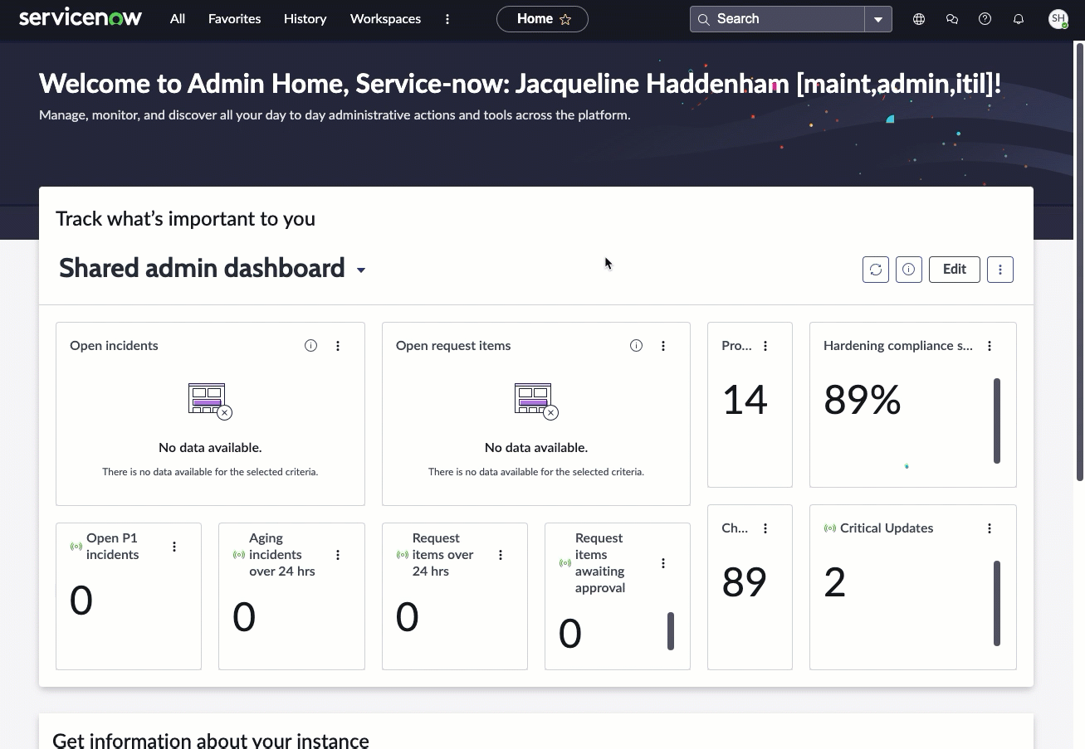Viewport: 1085px width, 749px height.
Task: Click the real-time indicator on Critical Updates
Action: click(x=829, y=528)
